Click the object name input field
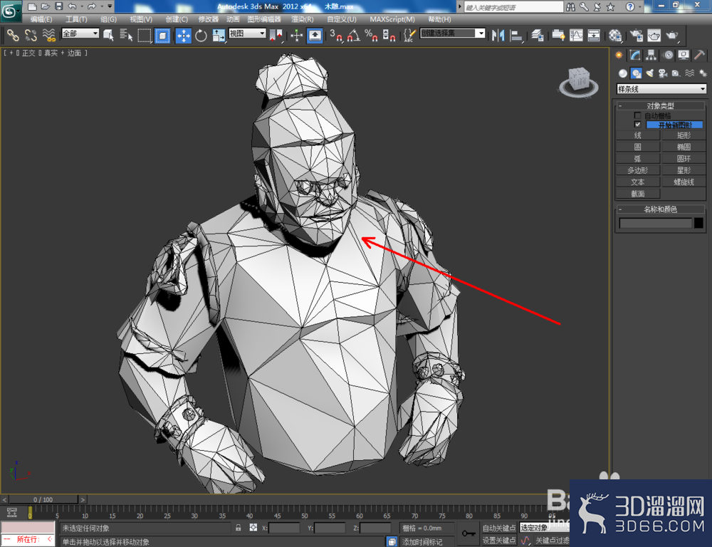This screenshot has width=712, height=547. click(x=655, y=223)
